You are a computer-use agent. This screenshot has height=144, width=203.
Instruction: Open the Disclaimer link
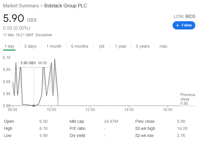click(x=44, y=35)
